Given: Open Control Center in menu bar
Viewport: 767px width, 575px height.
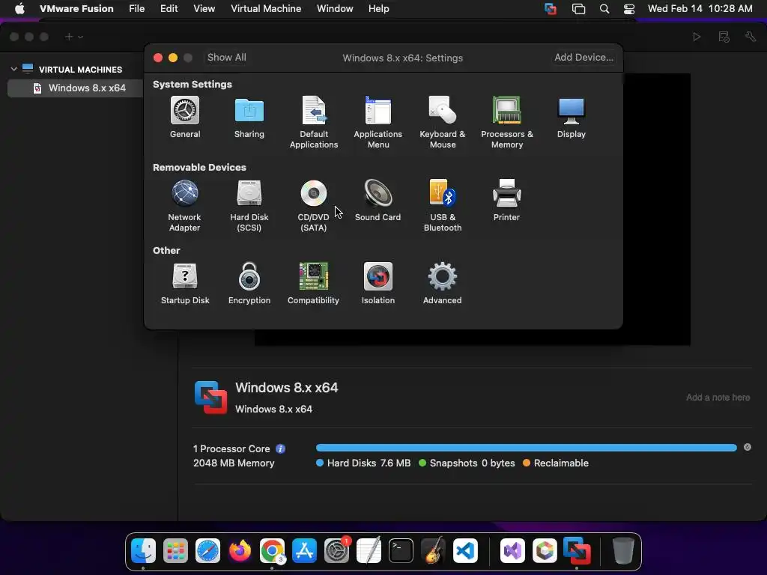Looking at the screenshot, I should tap(629, 8).
